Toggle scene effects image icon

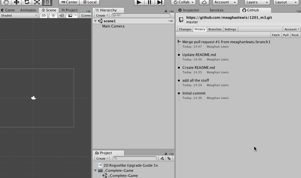point(70,15)
